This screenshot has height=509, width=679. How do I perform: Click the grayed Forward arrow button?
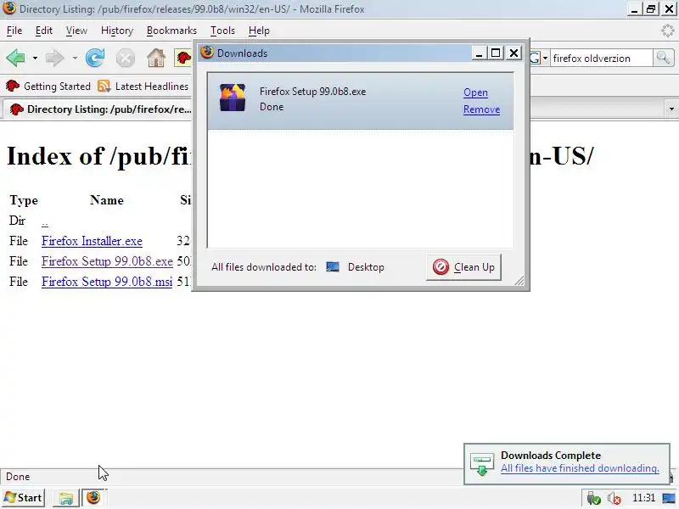click(54, 58)
